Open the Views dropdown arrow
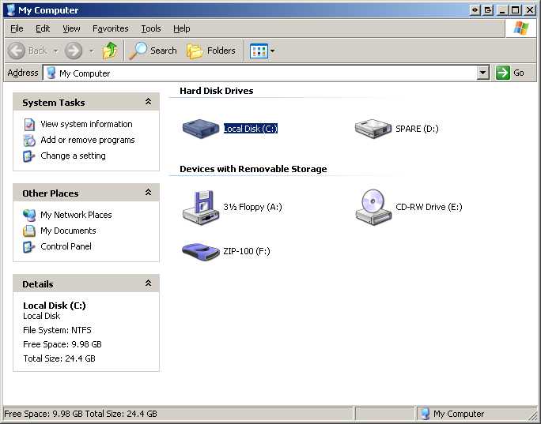541x424 pixels. coord(273,51)
